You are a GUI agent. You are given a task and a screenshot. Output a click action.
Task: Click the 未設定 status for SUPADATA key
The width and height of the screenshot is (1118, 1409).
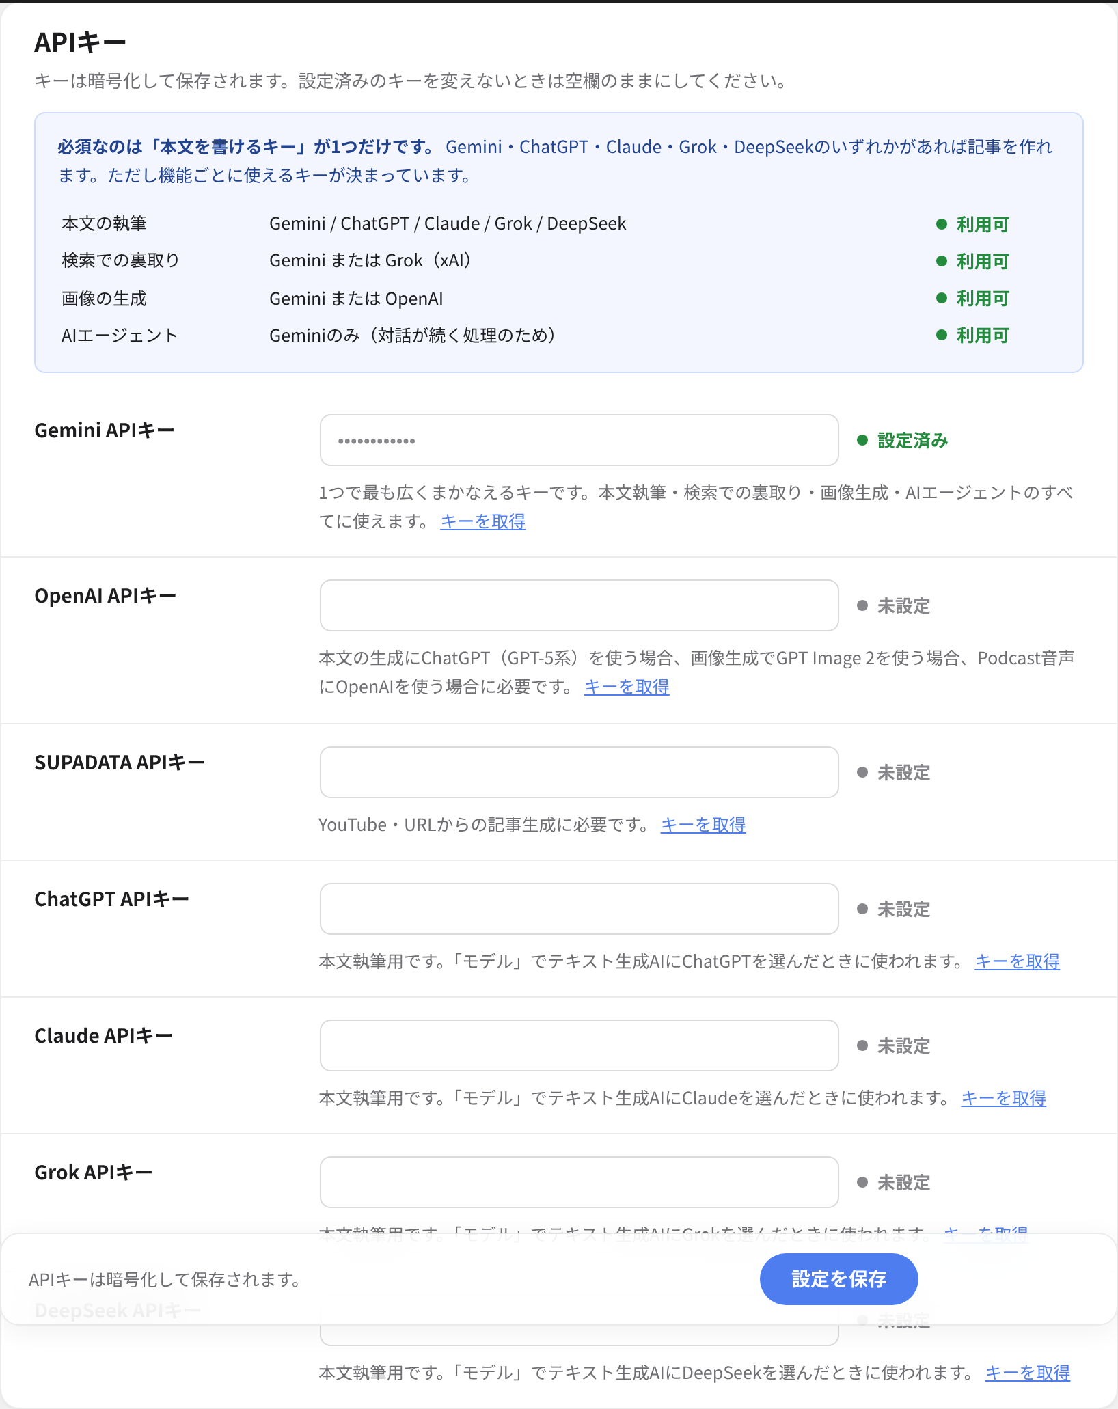pyautogui.click(x=894, y=773)
